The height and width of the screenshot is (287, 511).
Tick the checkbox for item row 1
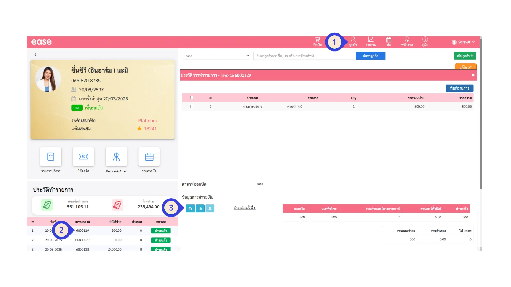coord(192,107)
